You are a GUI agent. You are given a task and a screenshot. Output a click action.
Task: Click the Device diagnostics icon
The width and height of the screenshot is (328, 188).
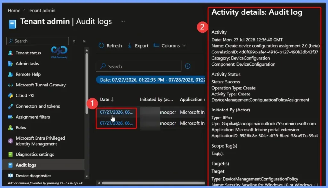click(x=11, y=176)
